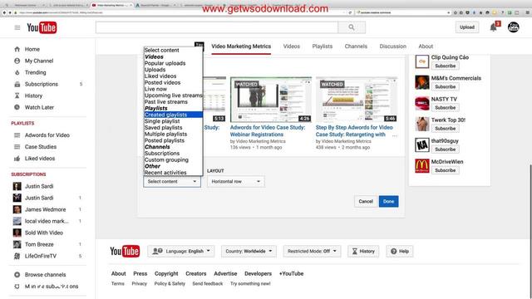Screen dimensions: 532x299
Task: Click the Done button
Action: point(388,201)
